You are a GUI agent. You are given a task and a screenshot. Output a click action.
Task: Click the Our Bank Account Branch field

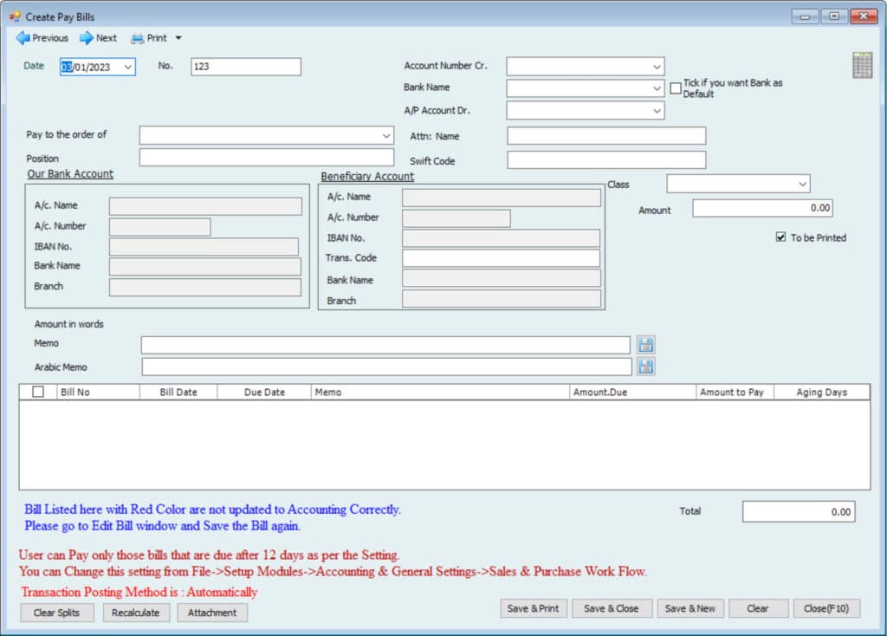(204, 287)
